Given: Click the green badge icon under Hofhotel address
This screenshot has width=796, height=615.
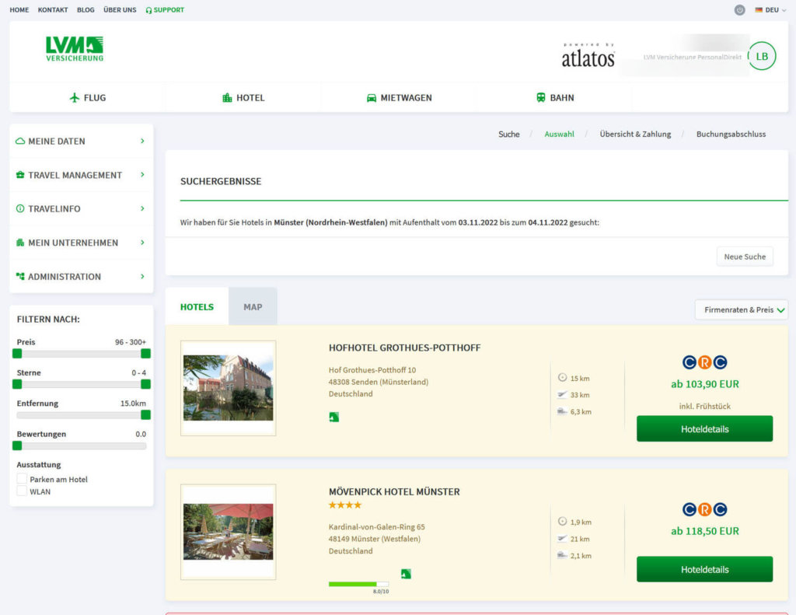Looking at the screenshot, I should (x=333, y=418).
